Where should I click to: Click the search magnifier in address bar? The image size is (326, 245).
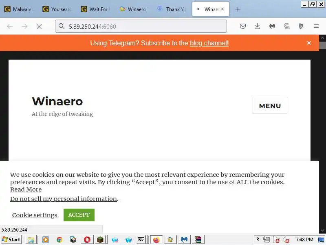coord(62,26)
